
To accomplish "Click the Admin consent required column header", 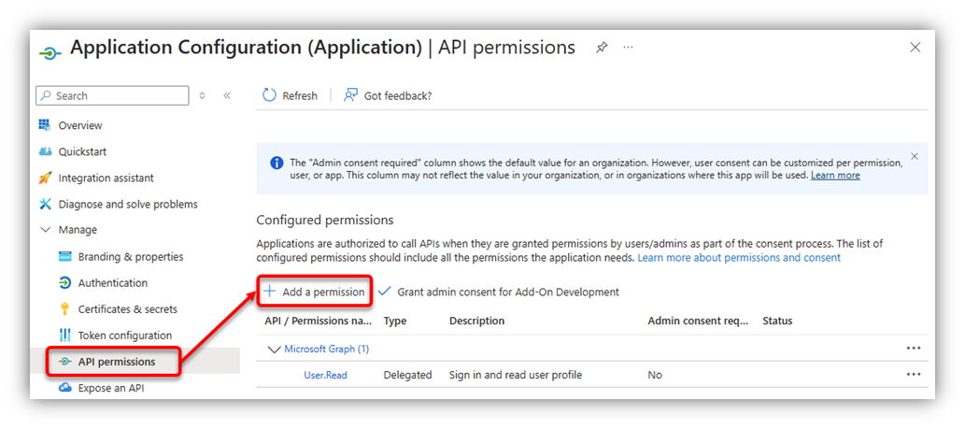I will pyautogui.click(x=698, y=322).
